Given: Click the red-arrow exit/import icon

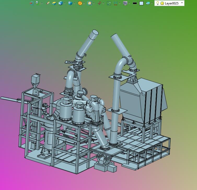Looking at the screenshot, I should pyautogui.click(x=31, y=3).
